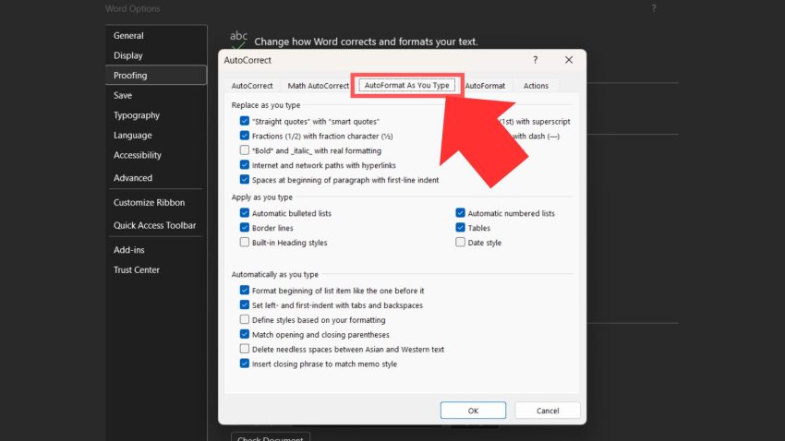Switch to the AutoCorrect tab
The width and height of the screenshot is (785, 441).
click(x=252, y=86)
